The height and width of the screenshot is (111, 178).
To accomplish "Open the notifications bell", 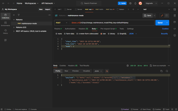I will [x=135, y=3].
